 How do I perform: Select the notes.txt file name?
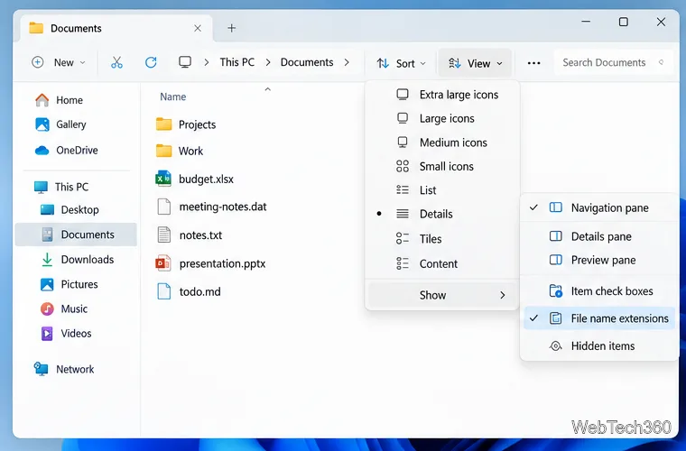coord(200,235)
